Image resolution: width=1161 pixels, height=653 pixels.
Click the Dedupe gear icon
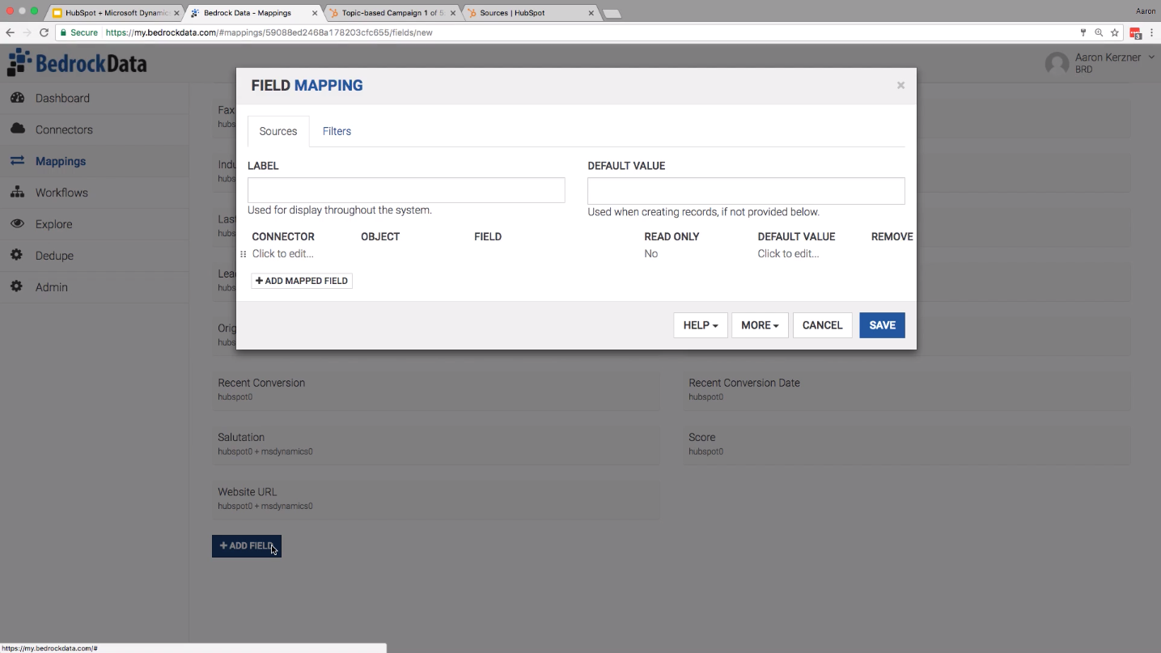pyautogui.click(x=17, y=256)
